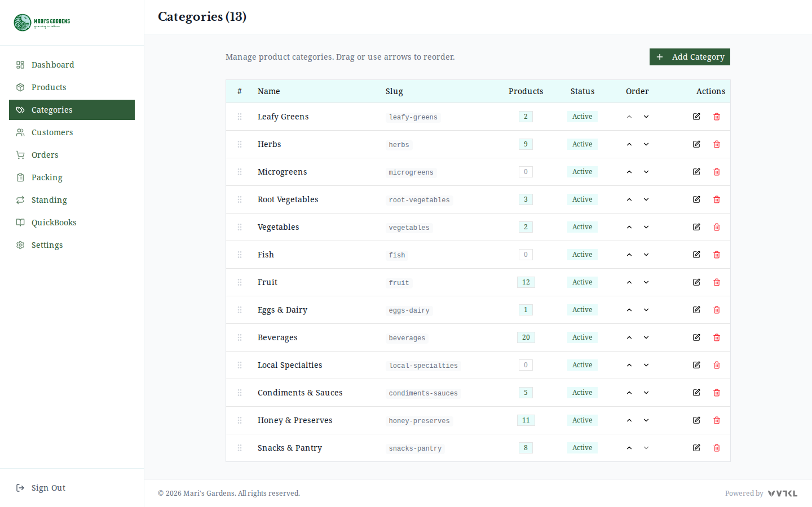Viewport: 812px width, 507px height.
Task: Open Settings from sidebar
Action: click(x=72, y=245)
